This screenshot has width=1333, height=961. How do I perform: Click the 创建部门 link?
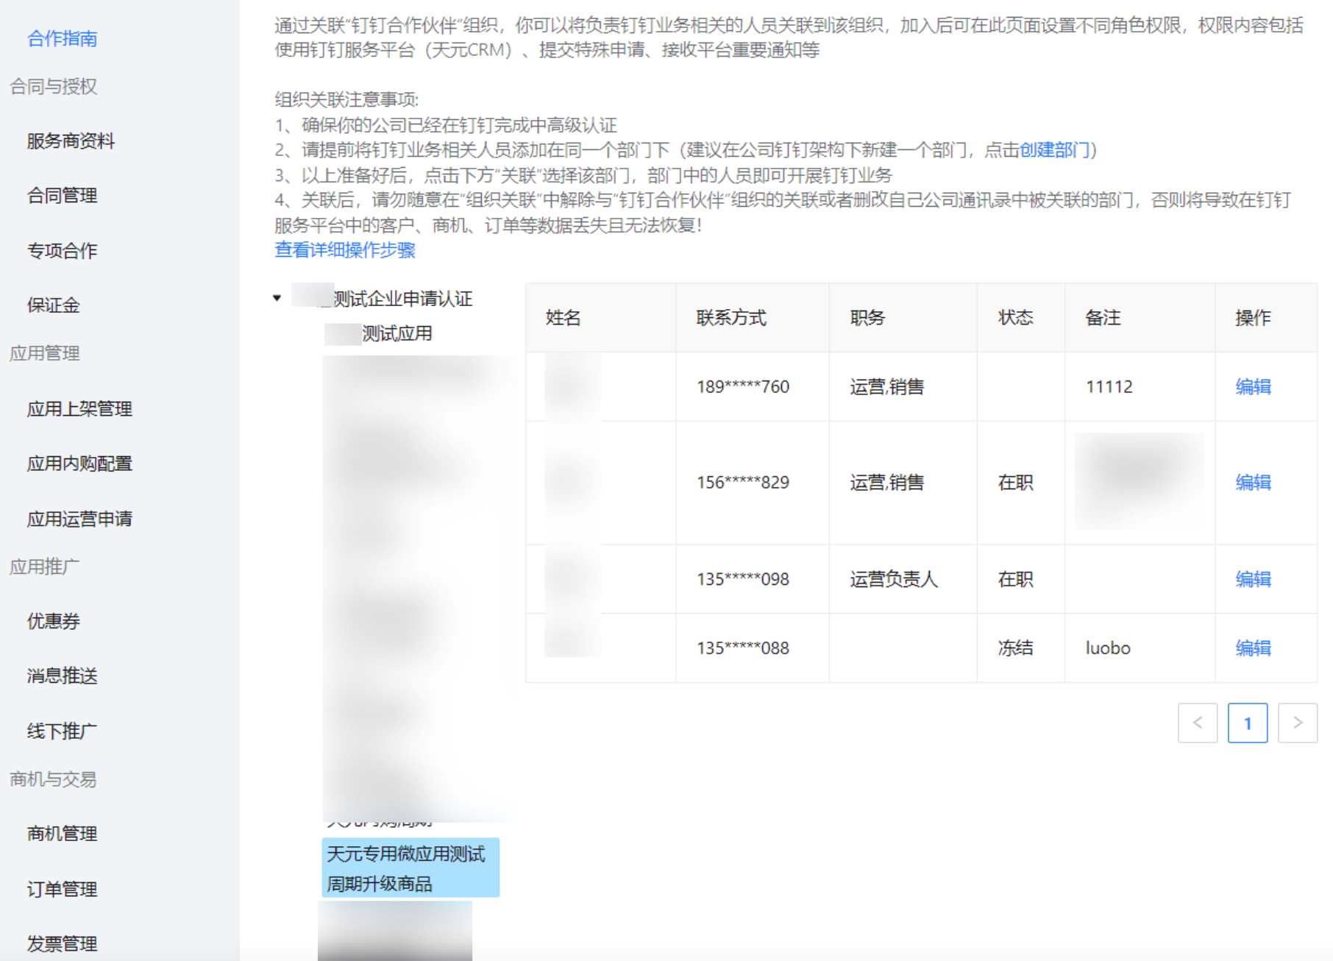point(1054,150)
